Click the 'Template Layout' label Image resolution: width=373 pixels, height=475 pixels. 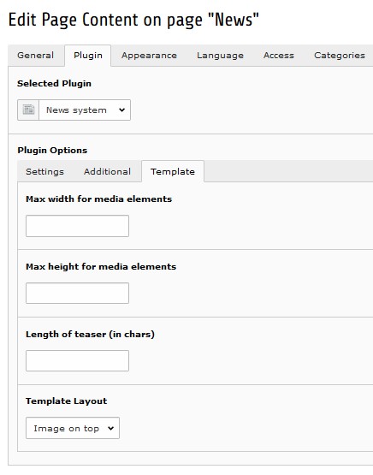click(67, 401)
